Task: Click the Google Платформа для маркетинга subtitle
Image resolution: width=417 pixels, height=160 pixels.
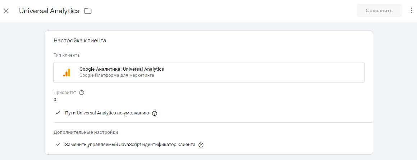Action: pos(116,76)
